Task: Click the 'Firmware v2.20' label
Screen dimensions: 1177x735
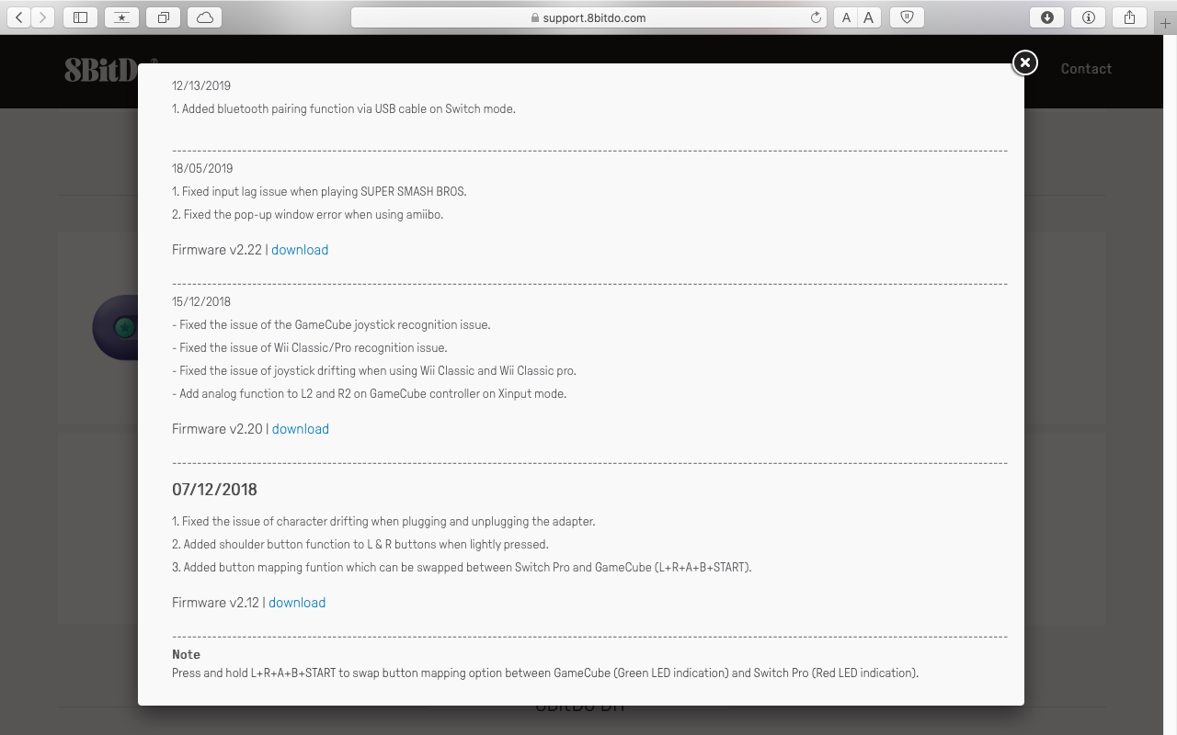Action: pyautogui.click(x=217, y=429)
